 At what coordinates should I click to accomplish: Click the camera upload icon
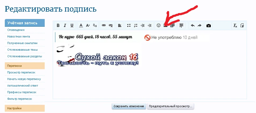208,26
